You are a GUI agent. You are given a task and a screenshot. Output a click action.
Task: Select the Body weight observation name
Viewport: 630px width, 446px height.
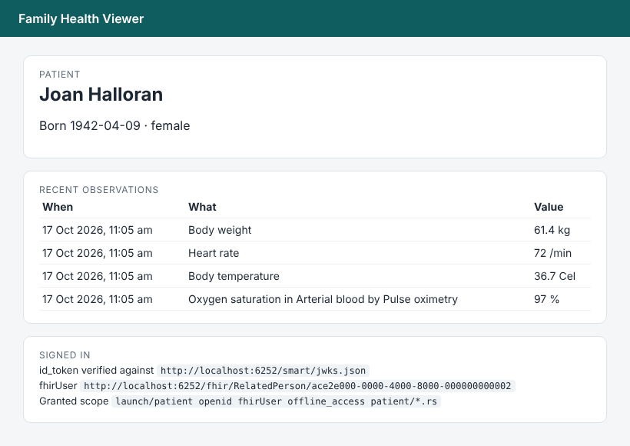[220, 230]
